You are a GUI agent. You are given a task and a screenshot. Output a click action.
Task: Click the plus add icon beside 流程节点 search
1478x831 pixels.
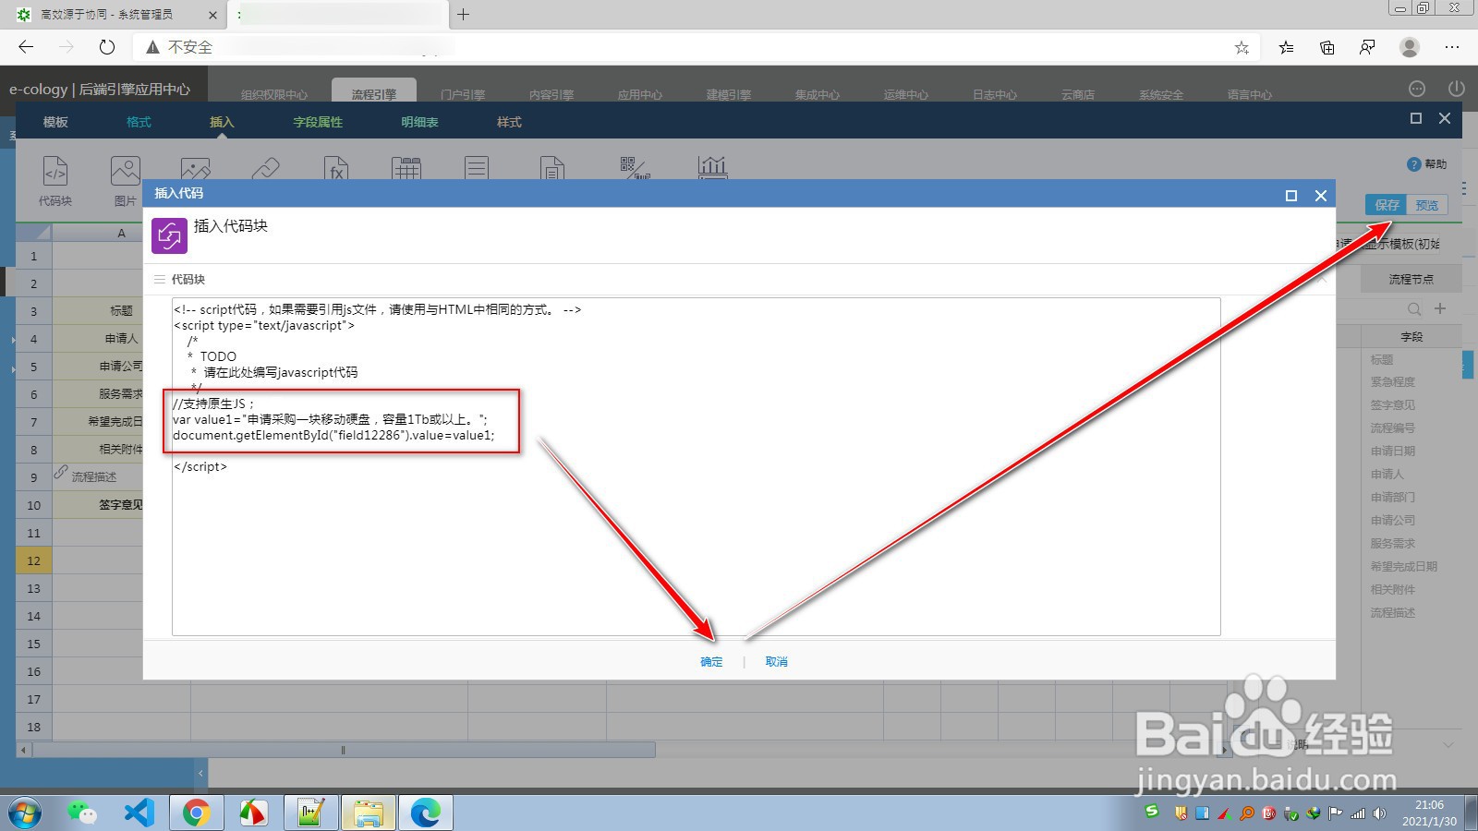[x=1440, y=308]
